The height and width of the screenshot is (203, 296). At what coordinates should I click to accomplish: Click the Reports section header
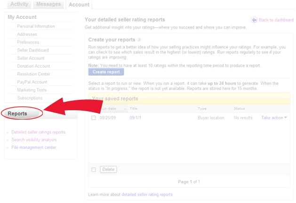(x=17, y=114)
